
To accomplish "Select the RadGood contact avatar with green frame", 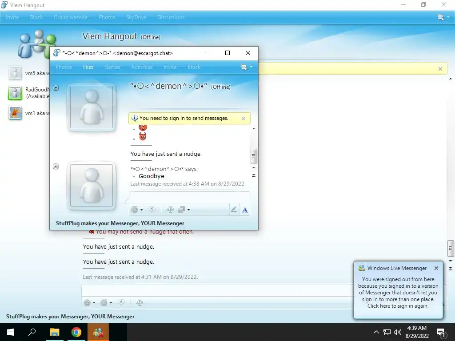I will tap(15, 93).
